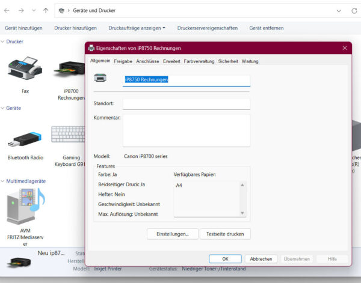The image size is (361, 283).
Task: Click the printer icon in details pane
Action: pyautogui.click(x=19, y=262)
